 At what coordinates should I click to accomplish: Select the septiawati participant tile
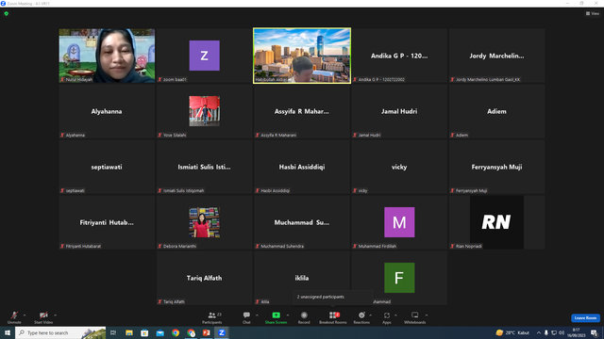[x=107, y=167]
